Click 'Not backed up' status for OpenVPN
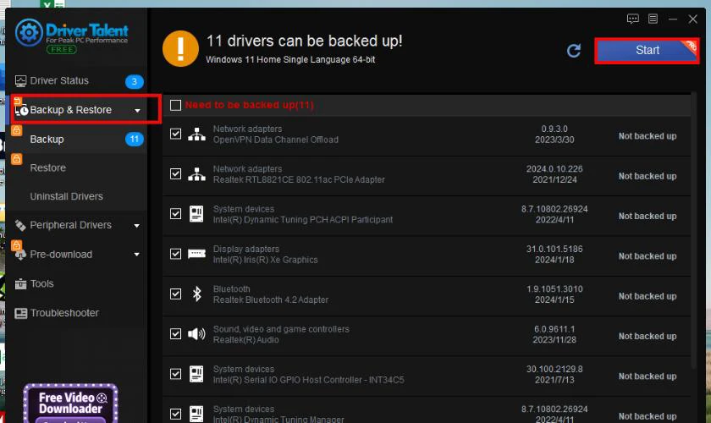Viewport: 711px width, 423px height. pyautogui.click(x=648, y=136)
